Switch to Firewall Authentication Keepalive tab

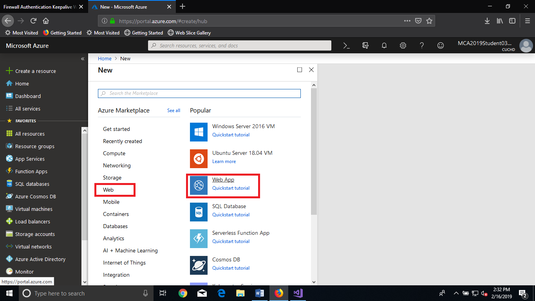tap(43, 7)
